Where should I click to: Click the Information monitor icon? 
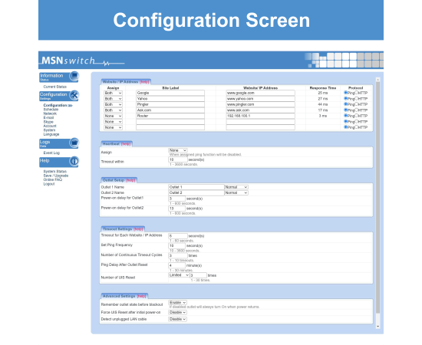pos(74,76)
